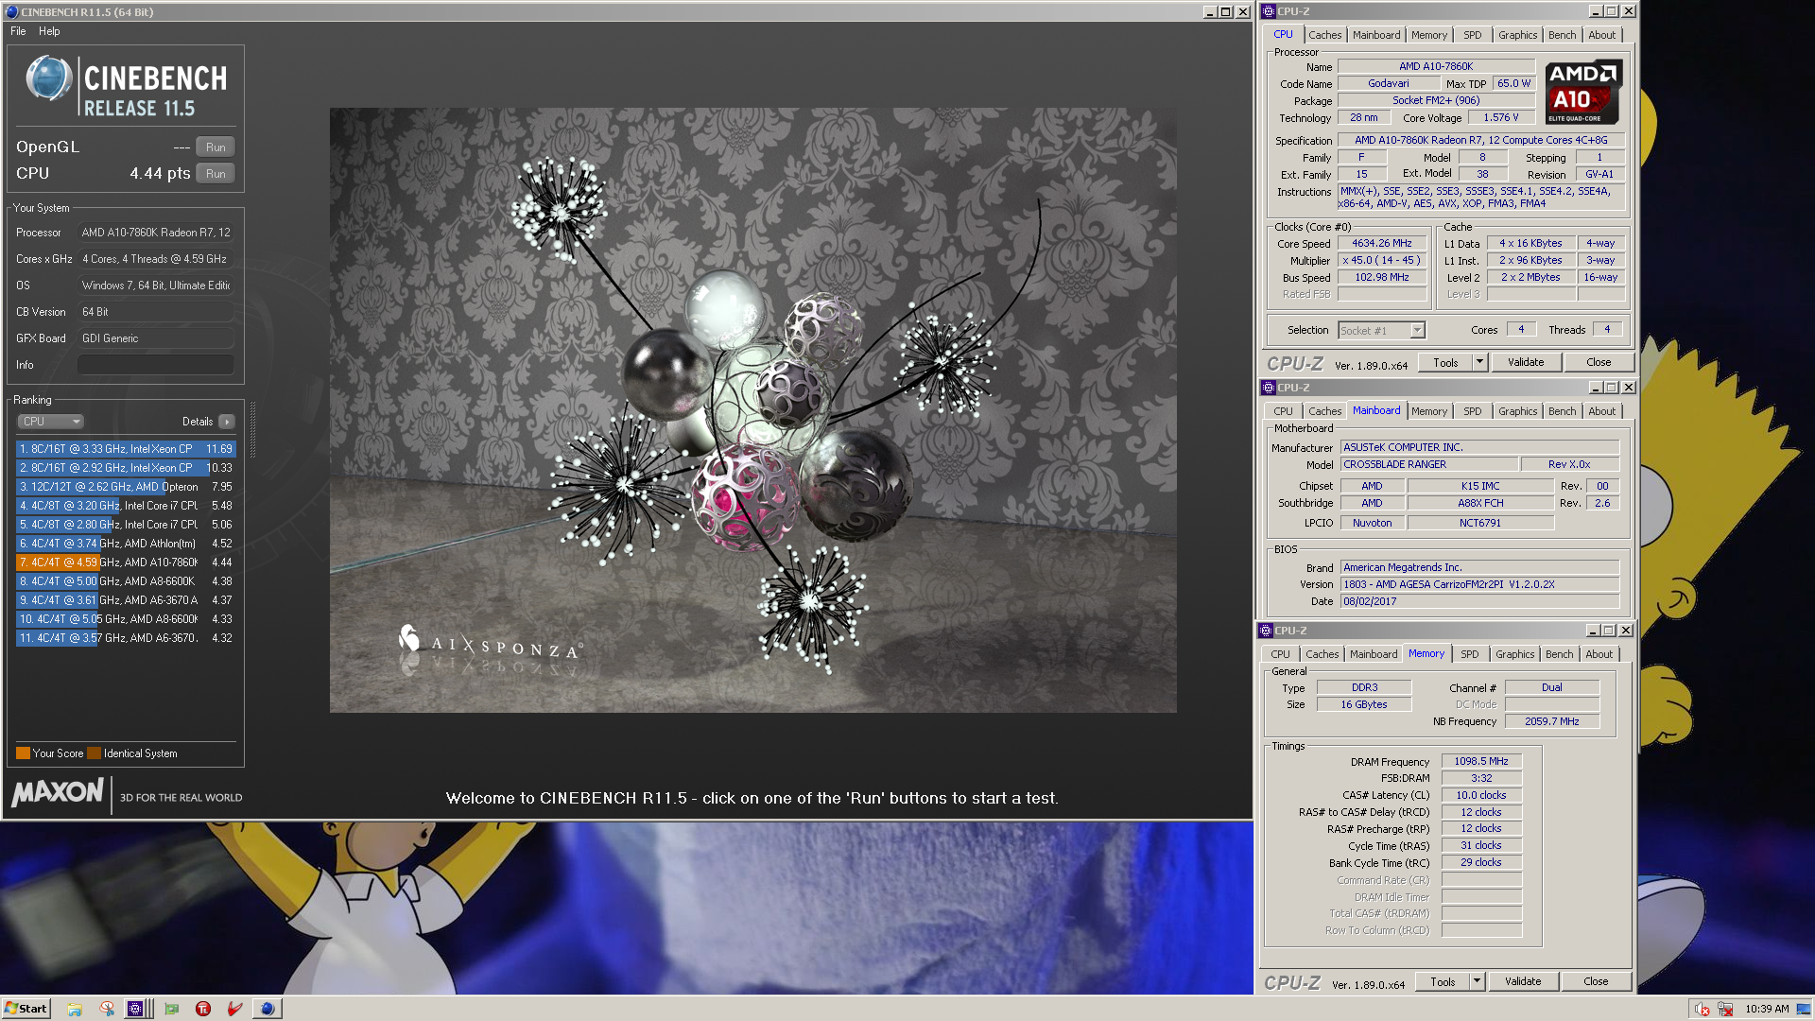Click the multiplier value x 45.0 (14 - 45)
The image size is (1815, 1021).
coord(1381,260)
